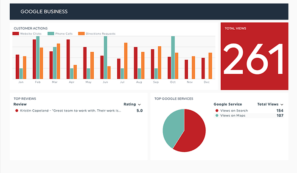This screenshot has height=173, width=297.
Task: Click the May axis label
Action: point(88,82)
